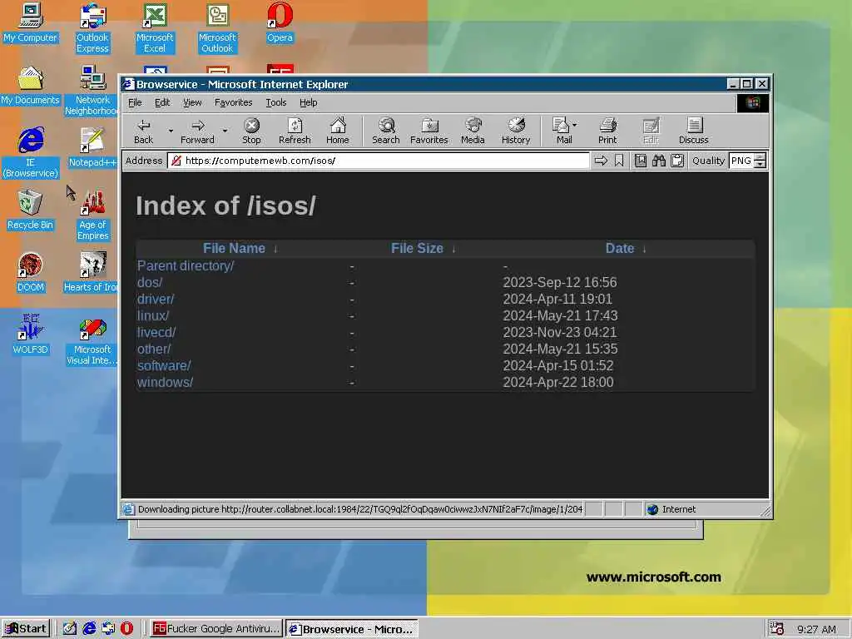Open the Back history dropdown arrow
The width and height of the screenshot is (852, 639).
[x=171, y=131]
